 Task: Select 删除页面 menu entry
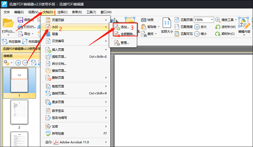point(76,78)
